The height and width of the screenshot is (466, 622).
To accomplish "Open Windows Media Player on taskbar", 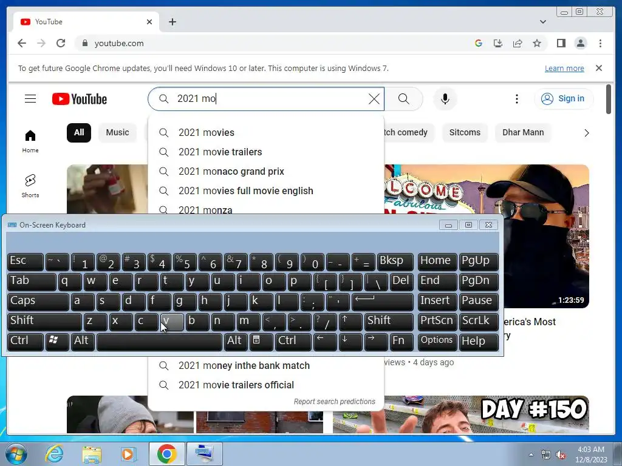I will point(128,454).
